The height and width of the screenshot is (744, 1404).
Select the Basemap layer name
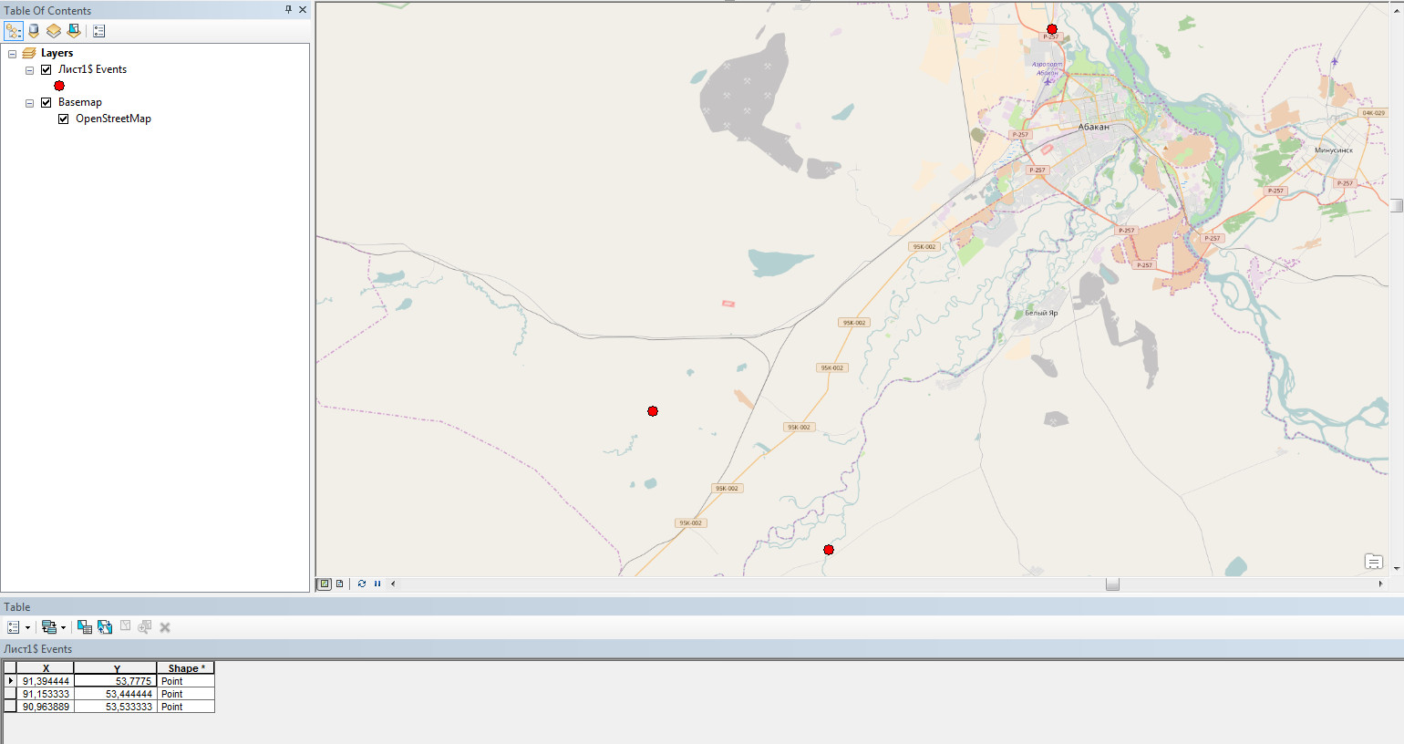pyautogui.click(x=80, y=102)
